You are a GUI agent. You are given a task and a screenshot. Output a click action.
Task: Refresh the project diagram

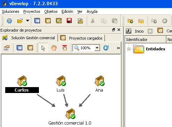tap(106, 48)
